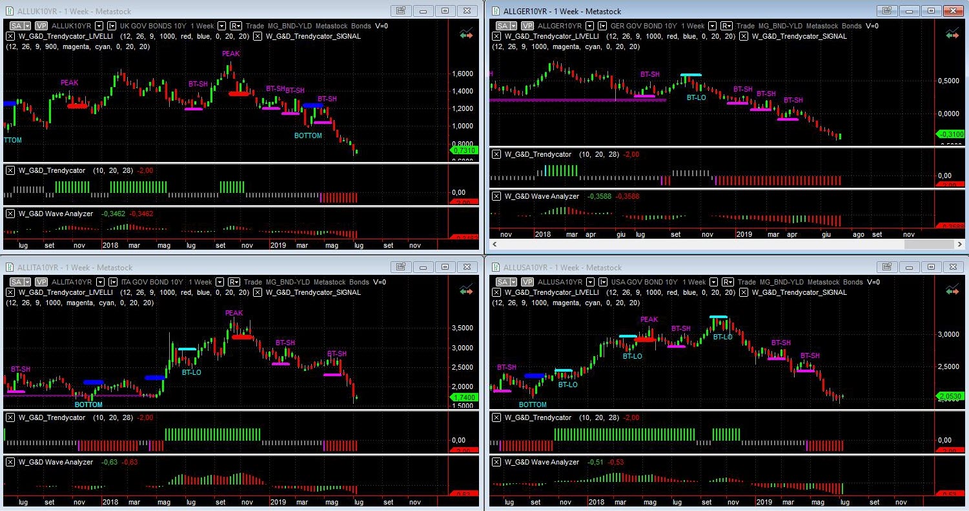Toggle the W_G&D Wave Analyzer box in ALLUSA10YR window
The height and width of the screenshot is (511, 969).
pos(496,462)
